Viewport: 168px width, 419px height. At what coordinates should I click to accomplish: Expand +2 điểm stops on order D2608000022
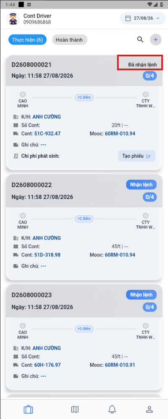pyautogui.click(x=84, y=219)
